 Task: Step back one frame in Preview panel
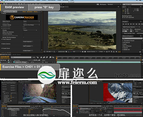click(x=126, y=24)
